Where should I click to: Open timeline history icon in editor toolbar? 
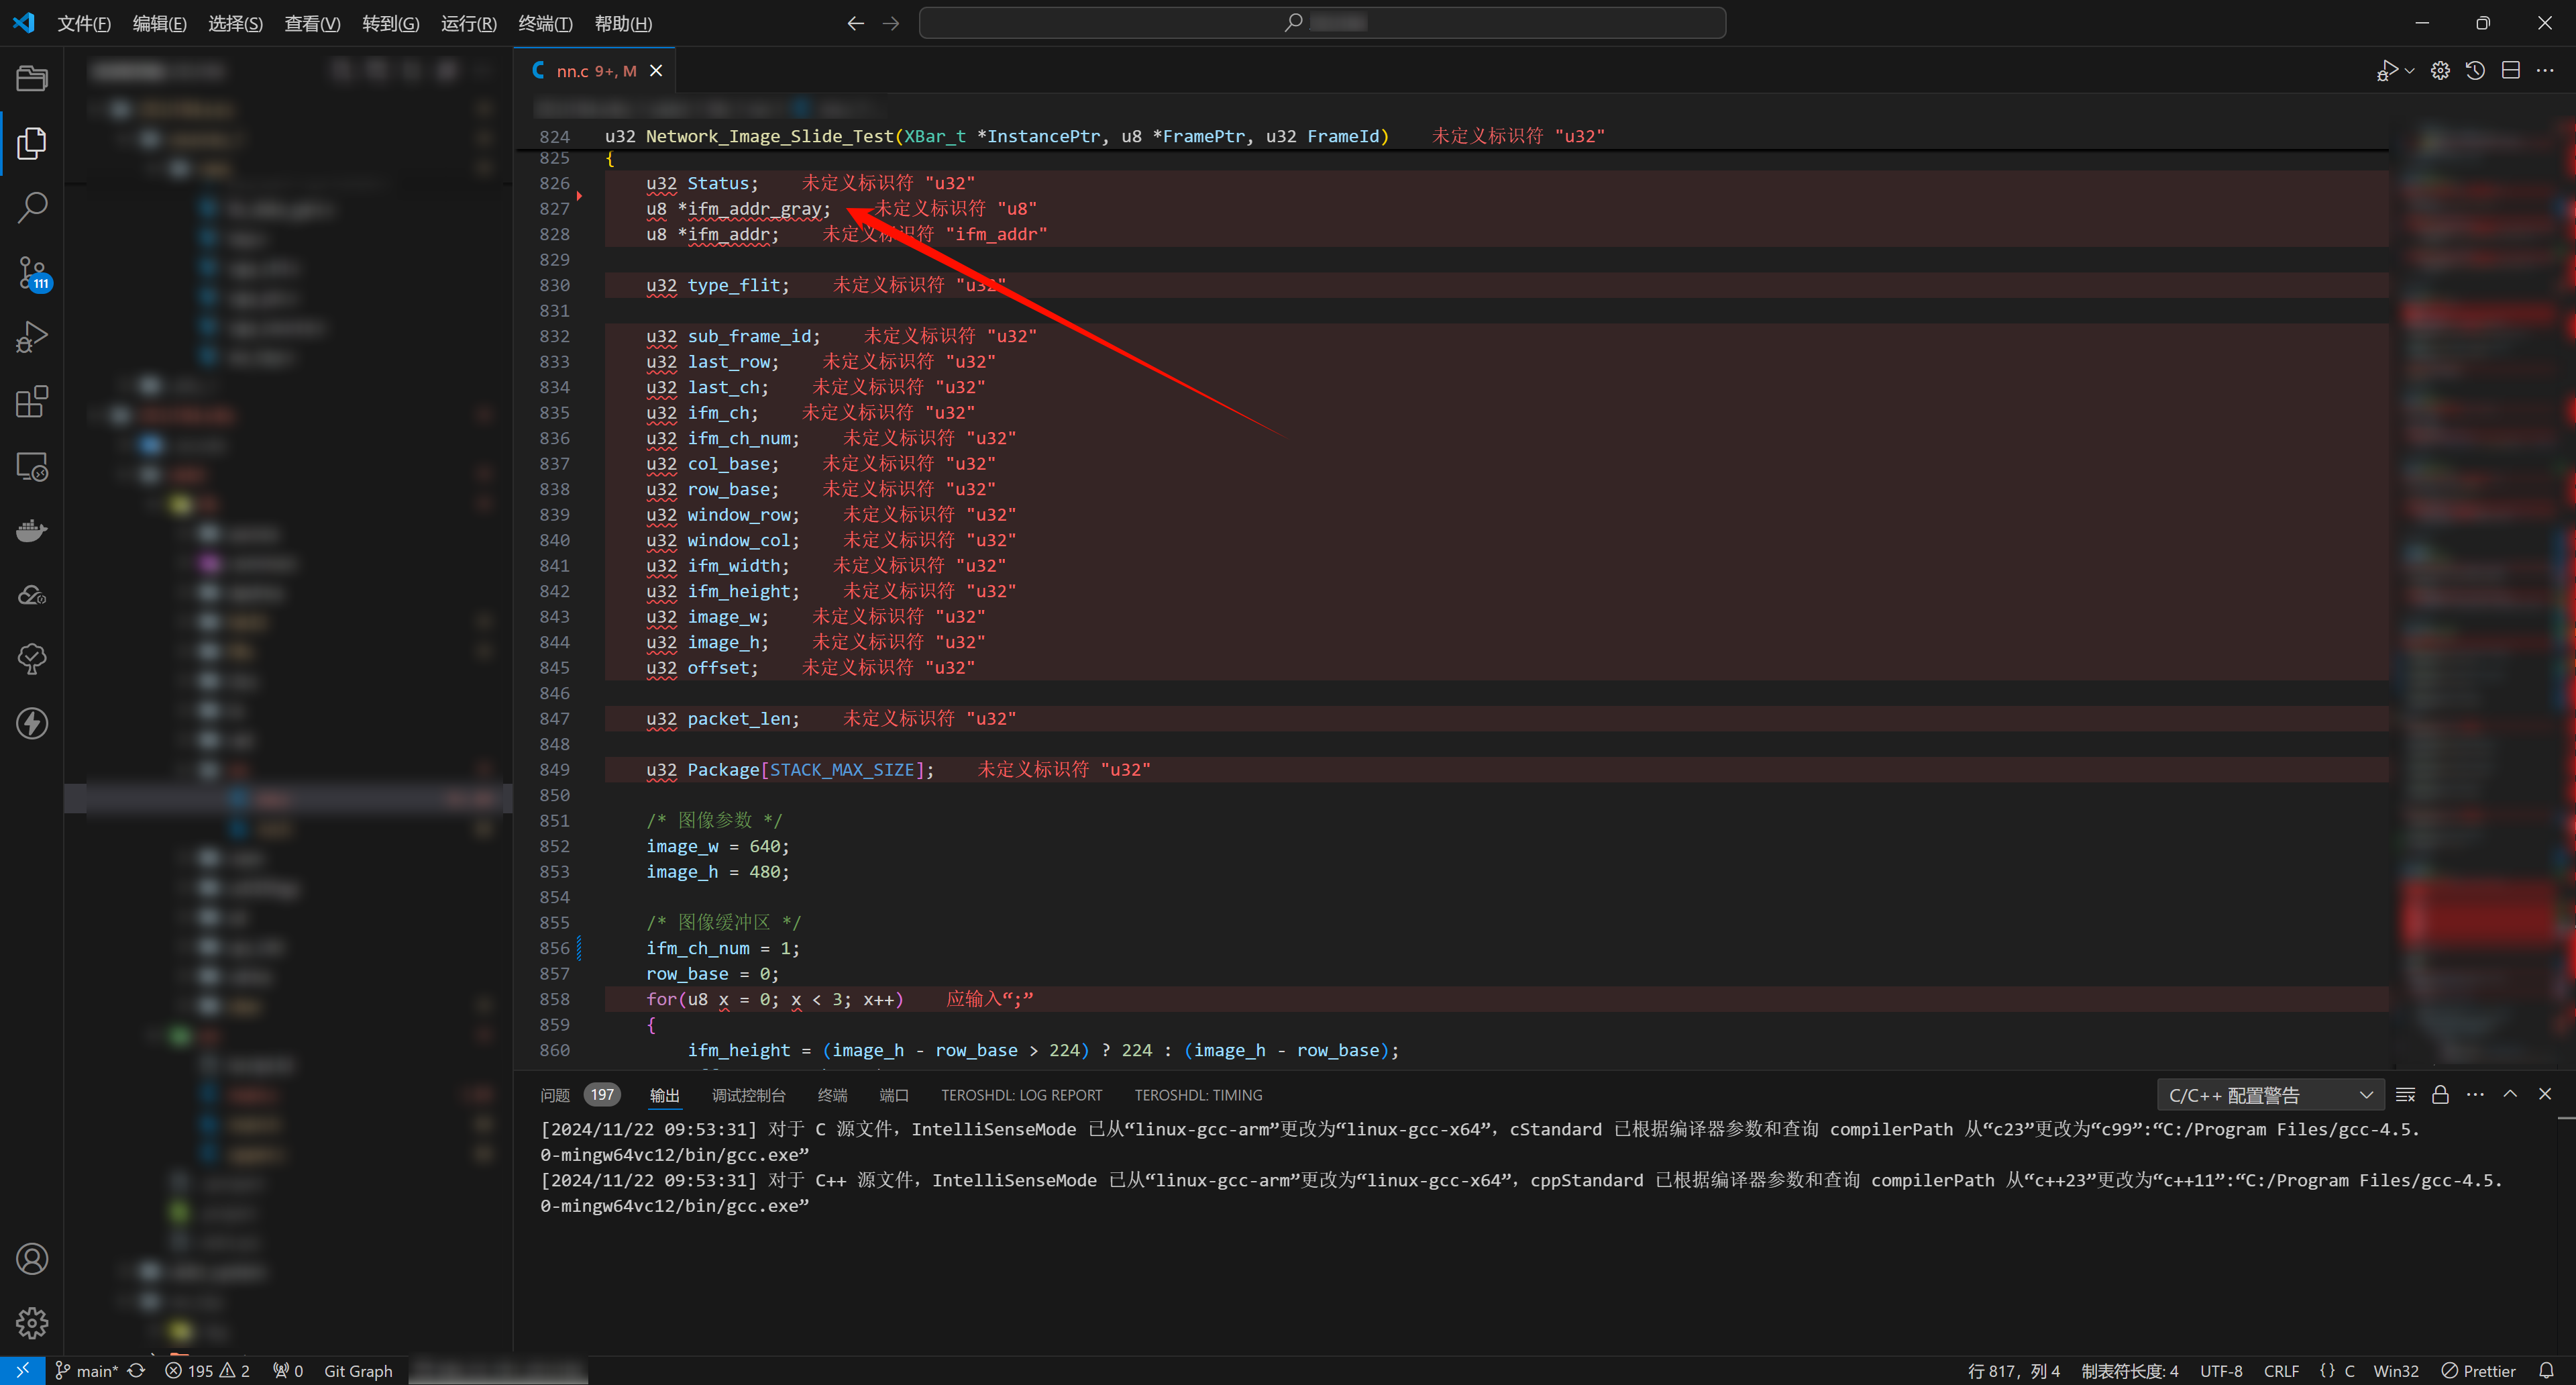click(x=2475, y=70)
